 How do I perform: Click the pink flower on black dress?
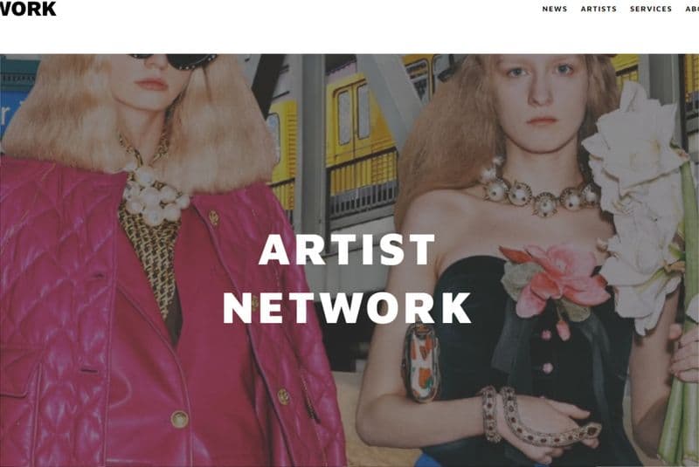coord(555,280)
